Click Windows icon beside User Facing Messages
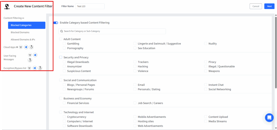The height and width of the screenshot is (130, 277). (x=35, y=55)
